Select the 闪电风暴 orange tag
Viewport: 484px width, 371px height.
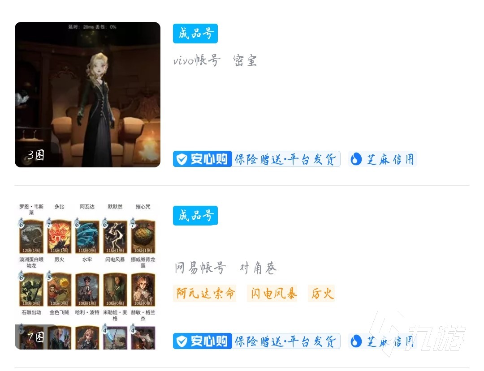tap(272, 293)
